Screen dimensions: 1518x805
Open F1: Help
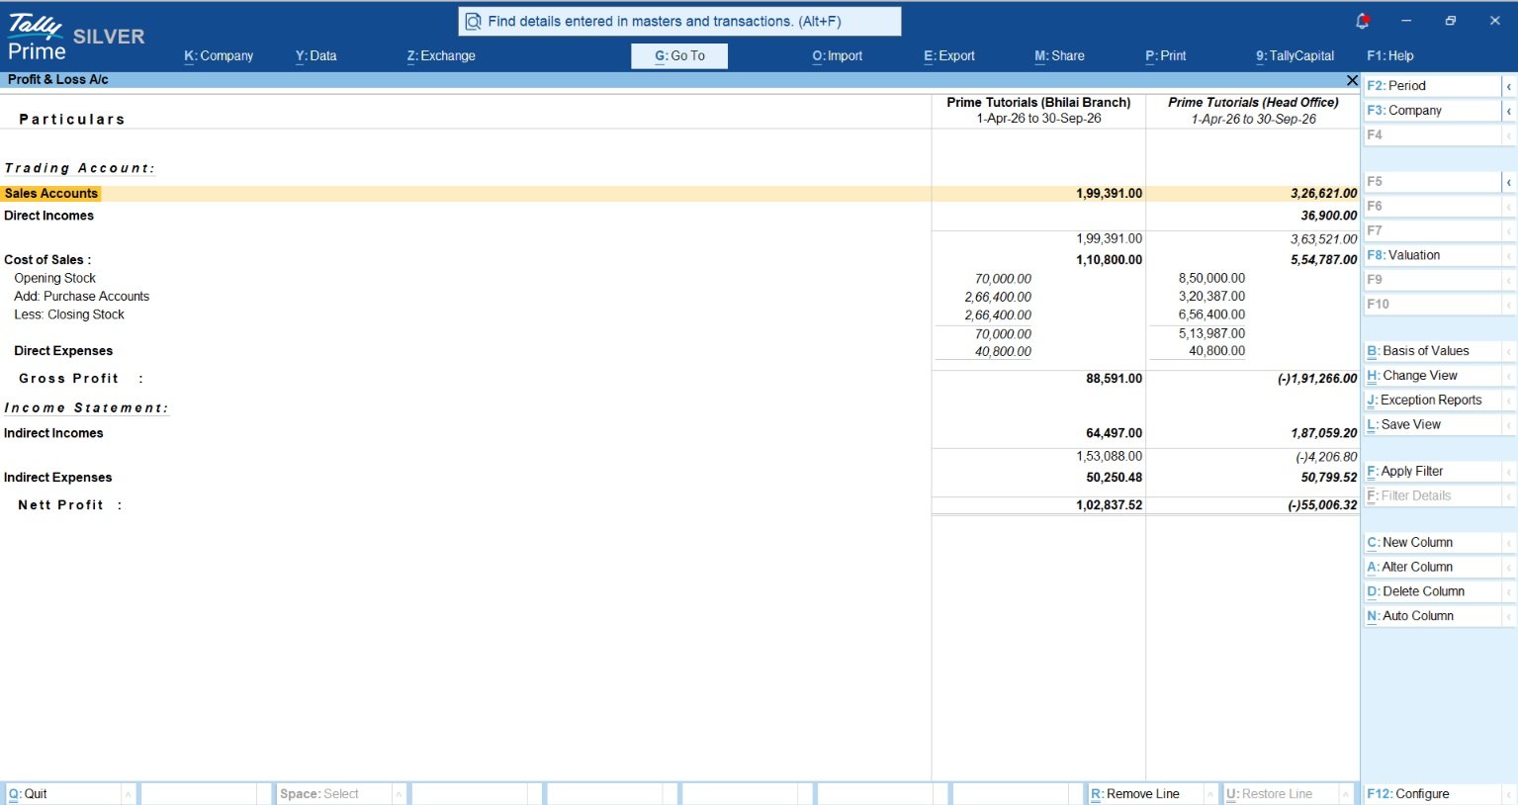[1389, 56]
